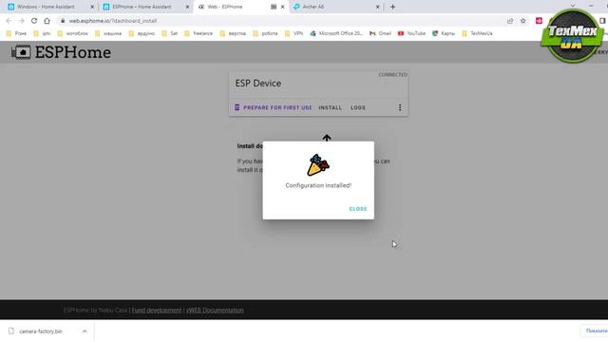Follow the Fund development footer link
The width and height of the screenshot is (608, 342).
[157, 311]
